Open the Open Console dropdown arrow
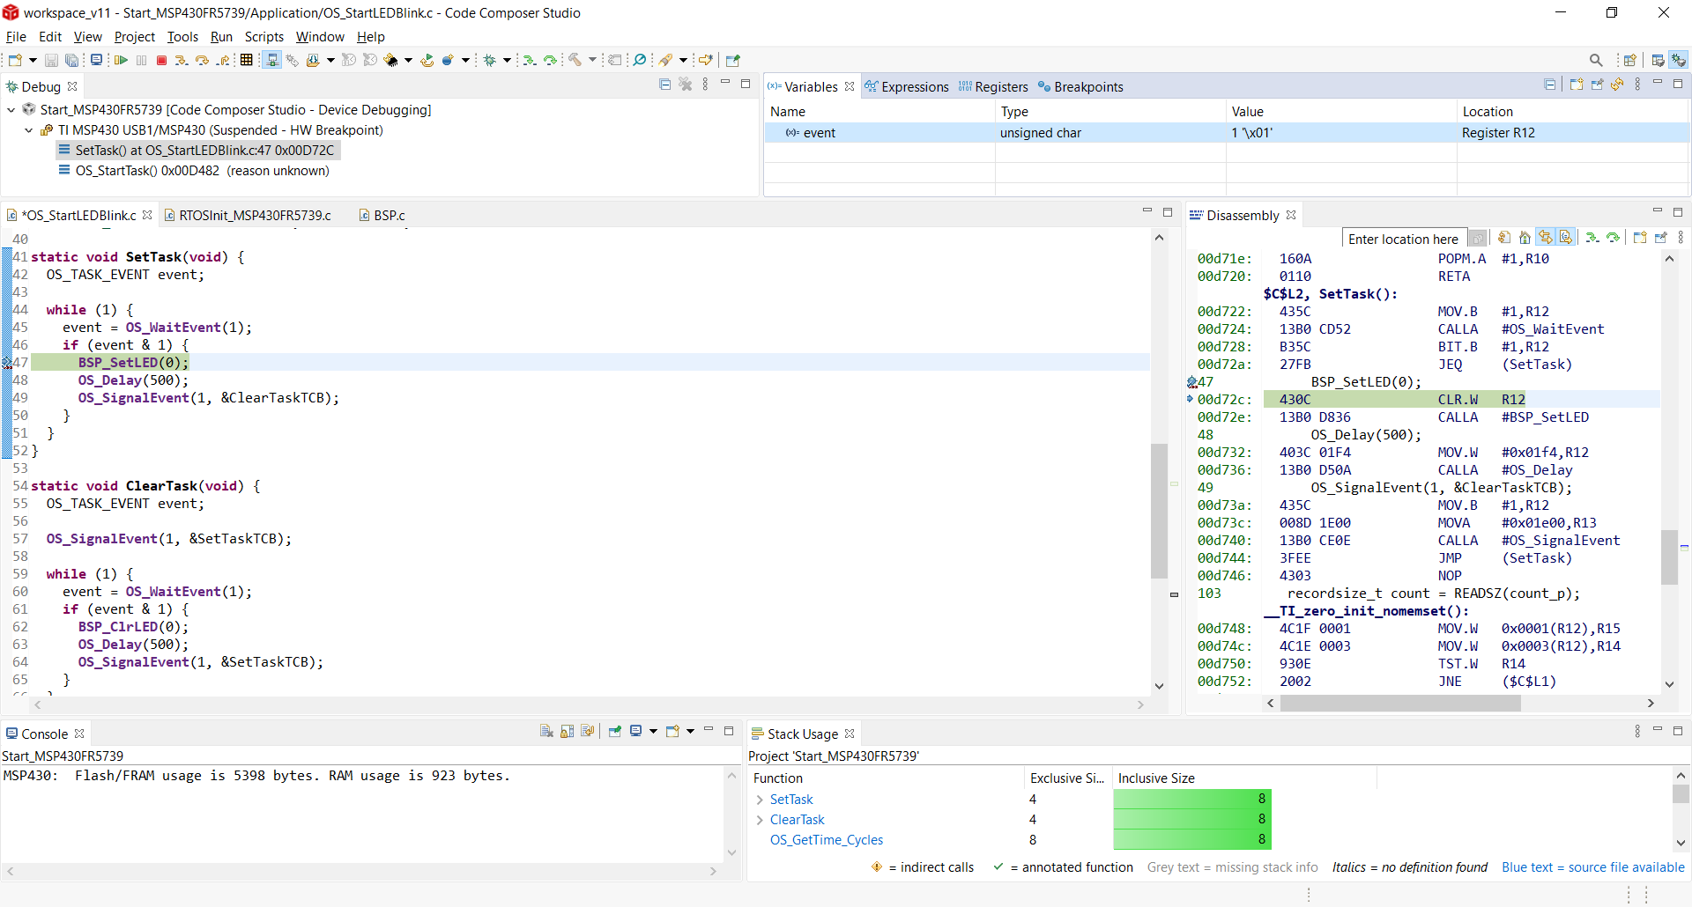The image size is (1692, 907). 690,731
